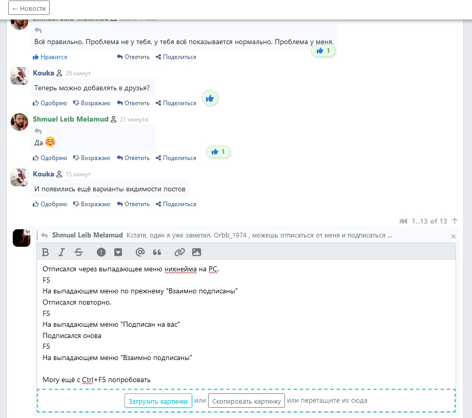Insert a collapsible fold block icon
Image resolution: width=472 pixels, height=418 pixels.
[x=118, y=252]
